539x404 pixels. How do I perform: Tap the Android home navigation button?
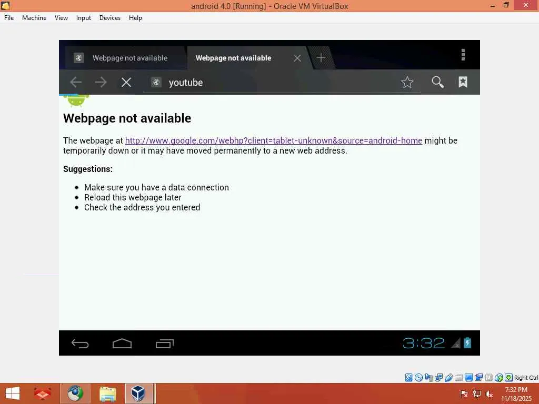tap(122, 343)
